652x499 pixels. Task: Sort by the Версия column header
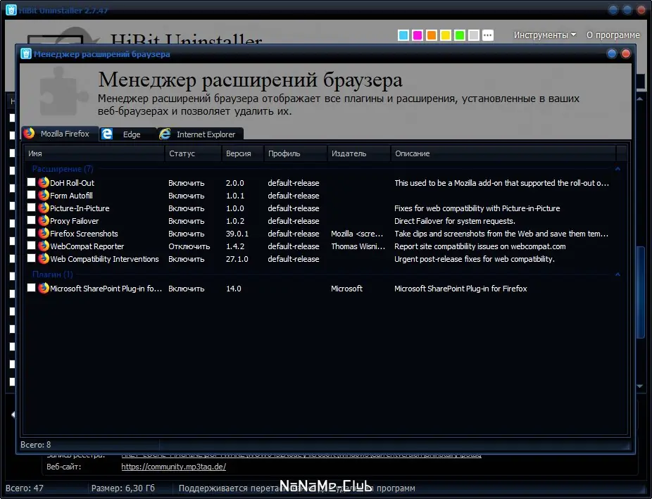click(x=243, y=153)
